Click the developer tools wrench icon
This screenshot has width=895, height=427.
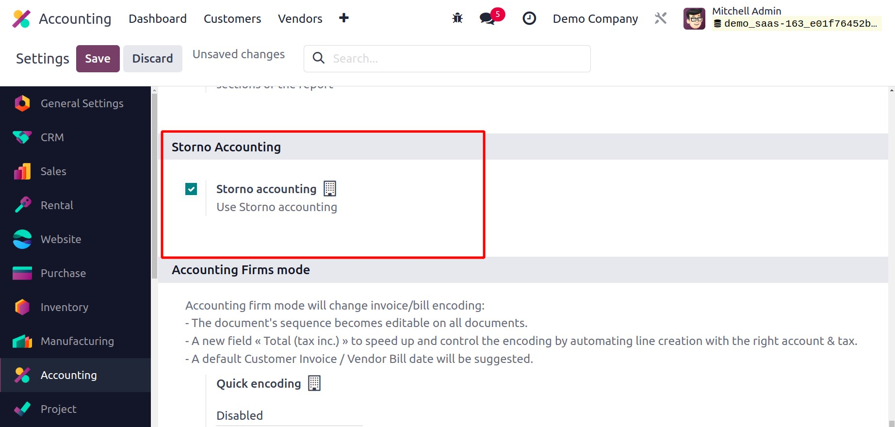pyautogui.click(x=661, y=18)
